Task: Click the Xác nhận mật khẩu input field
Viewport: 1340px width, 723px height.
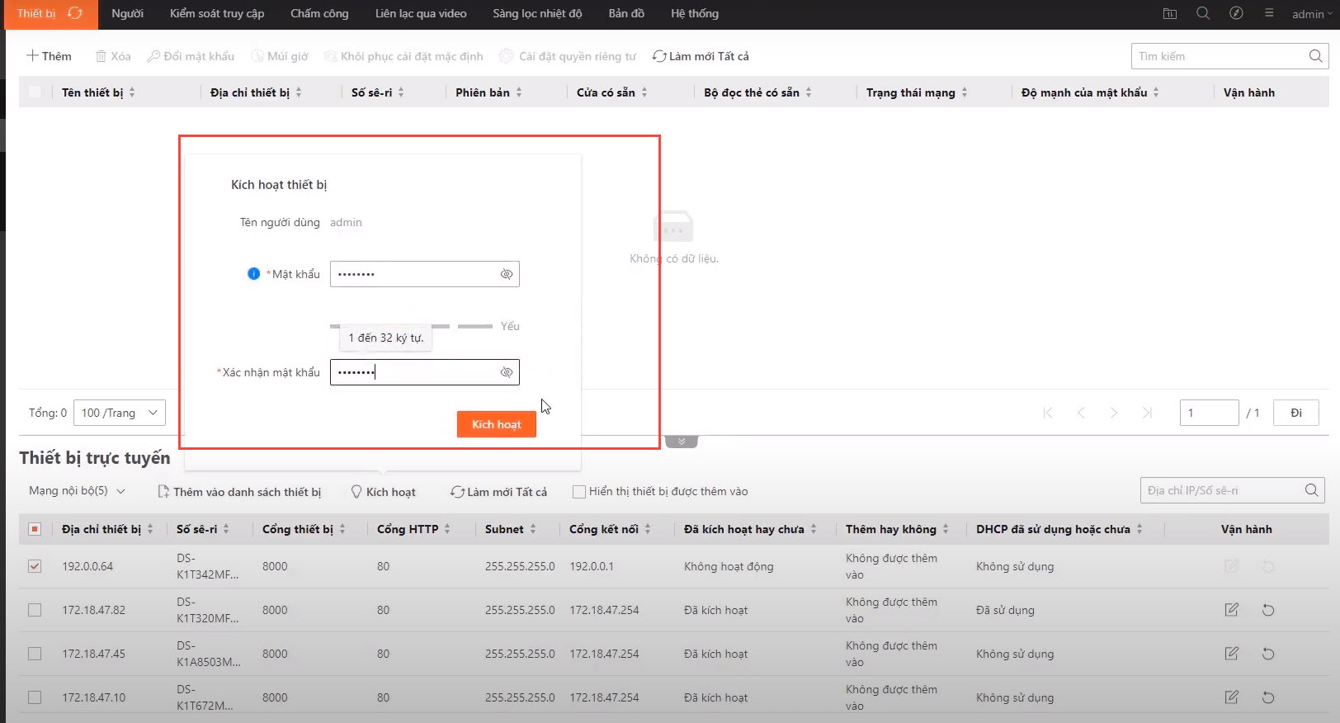Action: 413,372
